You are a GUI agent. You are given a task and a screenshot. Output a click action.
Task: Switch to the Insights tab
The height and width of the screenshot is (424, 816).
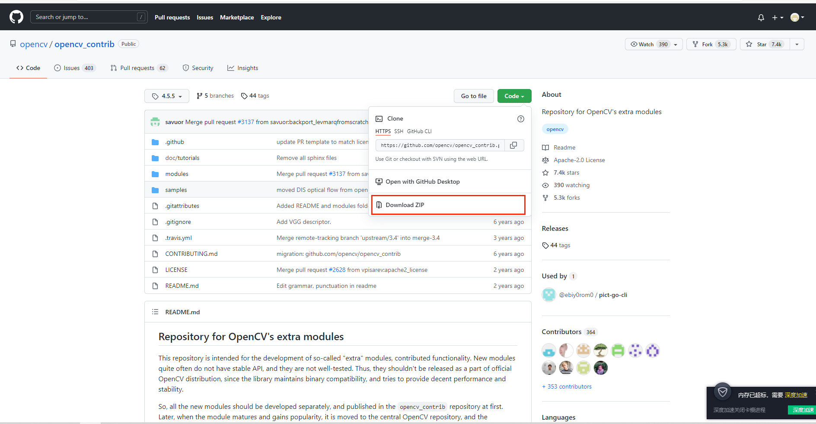click(242, 68)
